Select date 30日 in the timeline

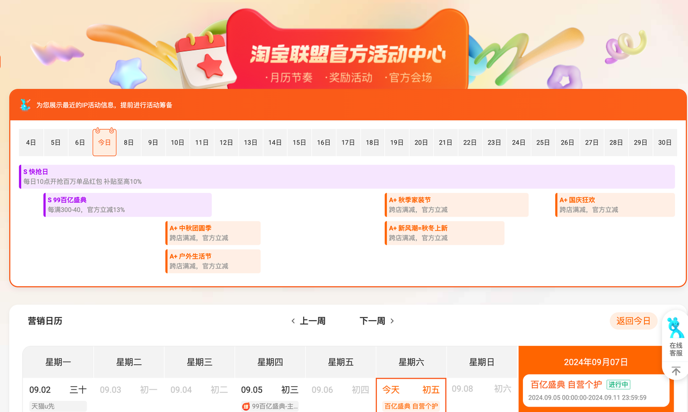[x=665, y=142]
